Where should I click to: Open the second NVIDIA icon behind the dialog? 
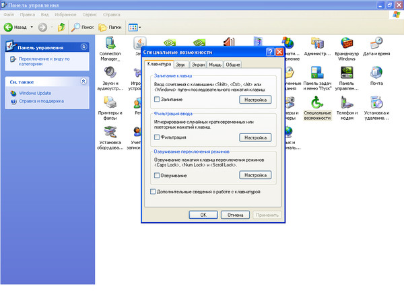199,42
